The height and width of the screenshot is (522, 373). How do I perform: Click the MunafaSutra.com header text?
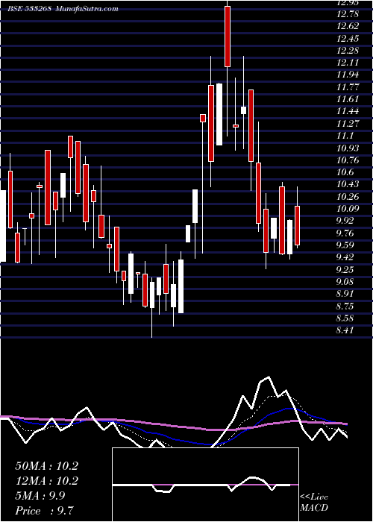[x=87, y=9]
